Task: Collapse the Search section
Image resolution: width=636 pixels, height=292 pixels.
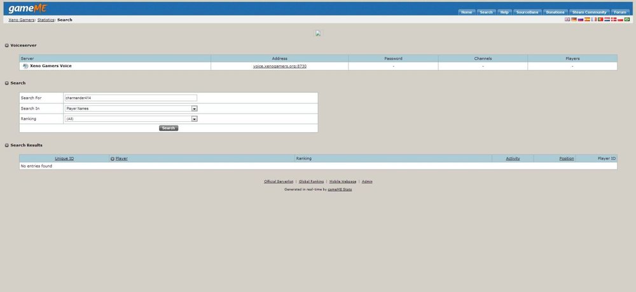Action: (x=7, y=83)
